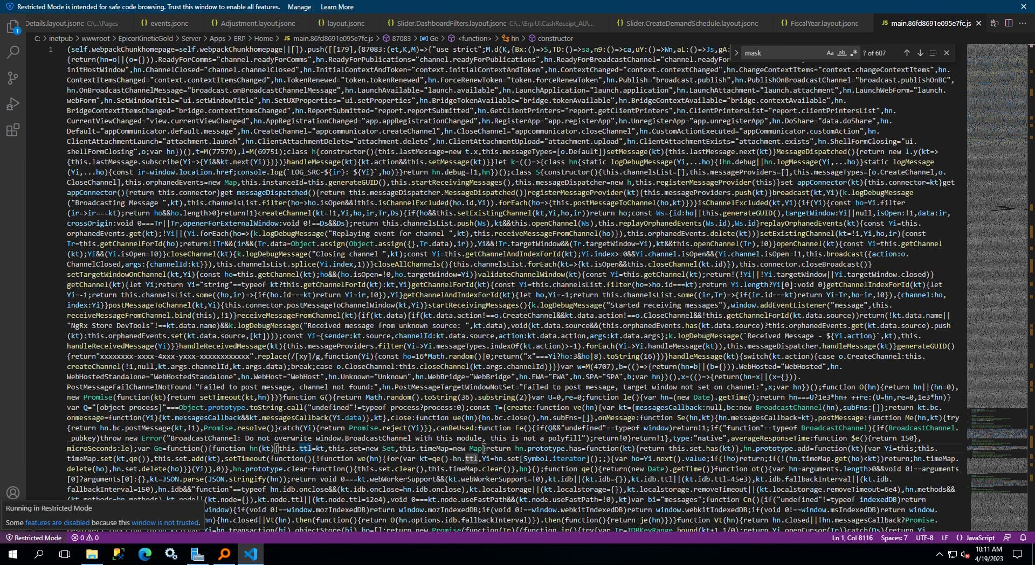Click the volume icon in system tray
Viewport: 1035px width, 565px height.
point(966,555)
